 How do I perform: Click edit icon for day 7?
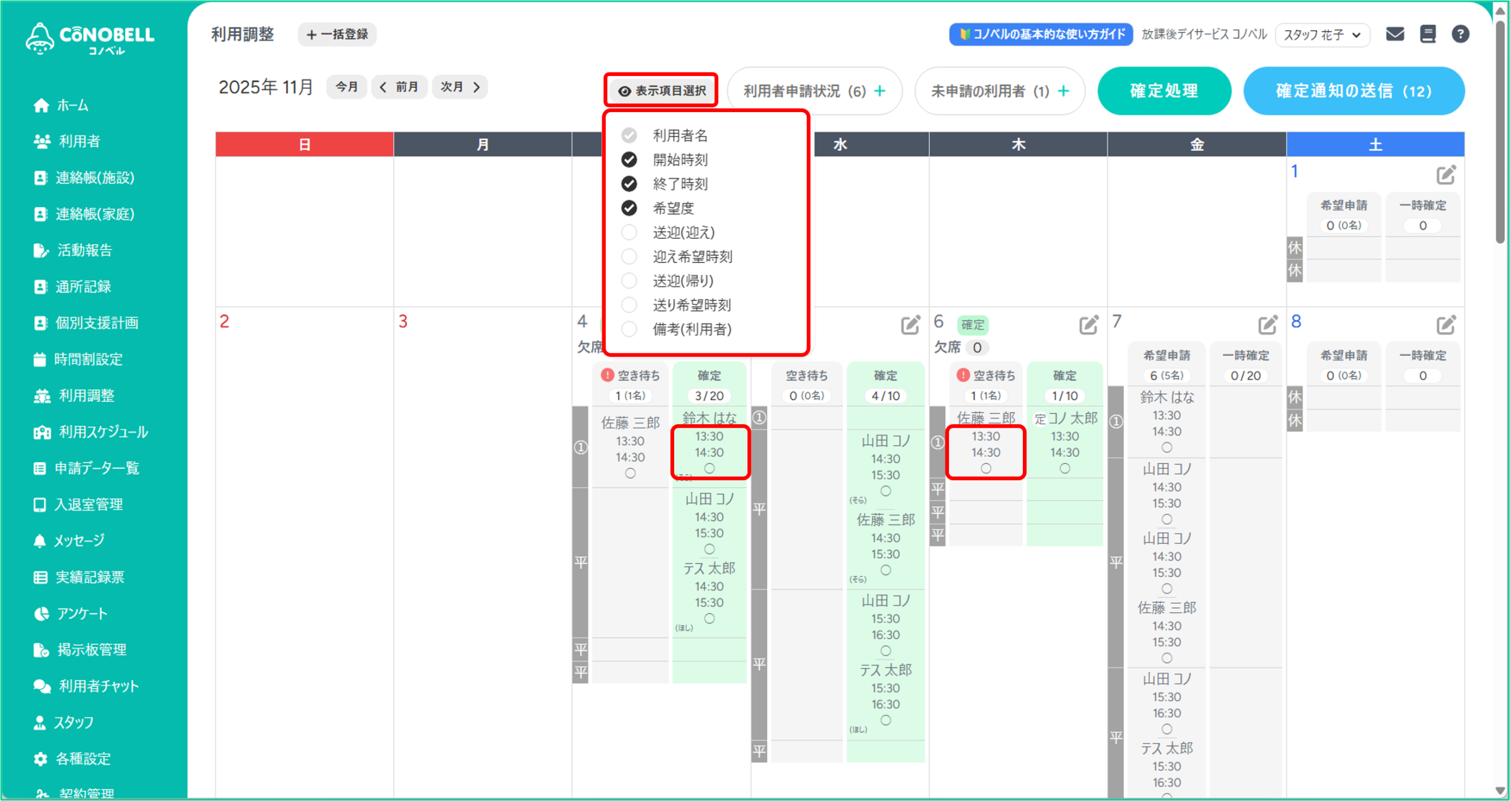1267,324
